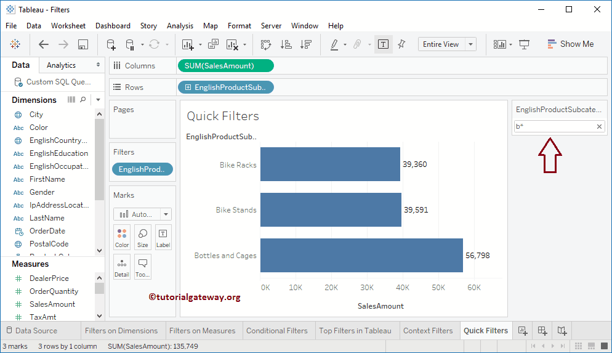This screenshot has height=353, width=612.
Task: Click the Swap rows and columns icon
Action: [266, 44]
